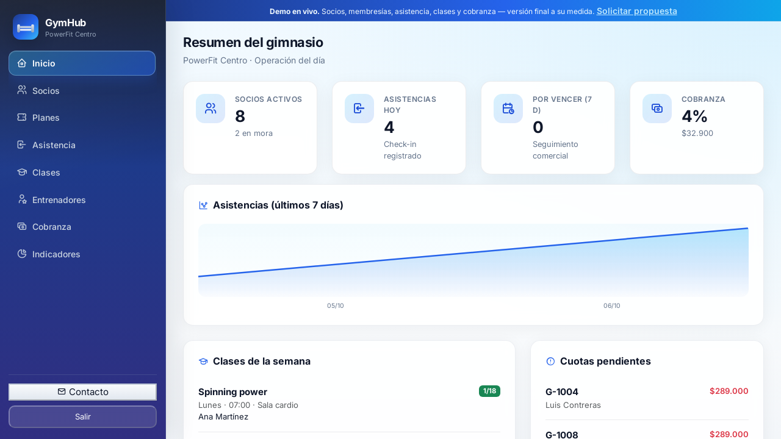Screen dimensions: 781x439
Task: Click the alert icon beside Cuotas pendientes
Action: pyautogui.click(x=550, y=362)
